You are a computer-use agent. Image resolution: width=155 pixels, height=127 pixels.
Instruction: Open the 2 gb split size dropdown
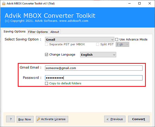122,44
